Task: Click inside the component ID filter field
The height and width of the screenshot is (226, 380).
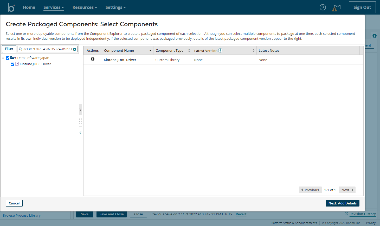Action: coord(47,49)
